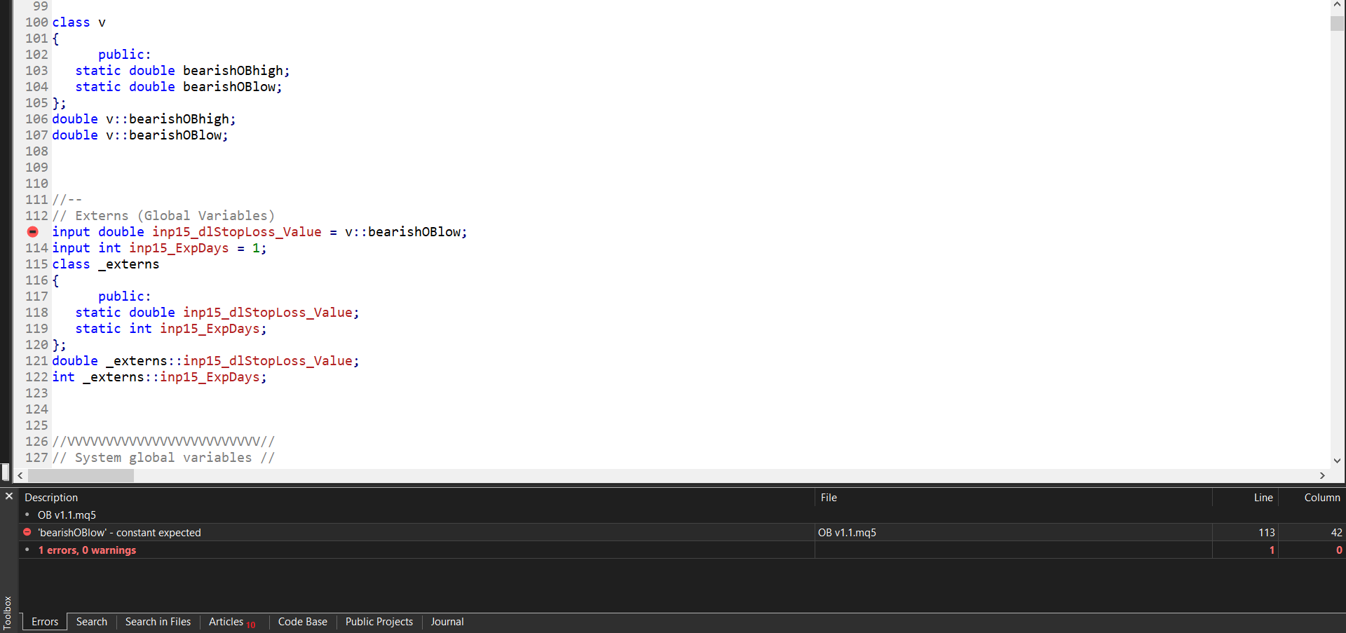Open the Code Base tab
The width and height of the screenshot is (1346, 633).
click(x=303, y=622)
